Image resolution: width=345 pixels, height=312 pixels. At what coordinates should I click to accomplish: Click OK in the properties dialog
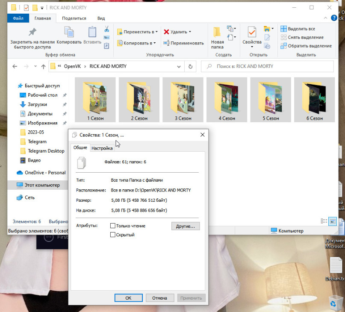click(129, 298)
